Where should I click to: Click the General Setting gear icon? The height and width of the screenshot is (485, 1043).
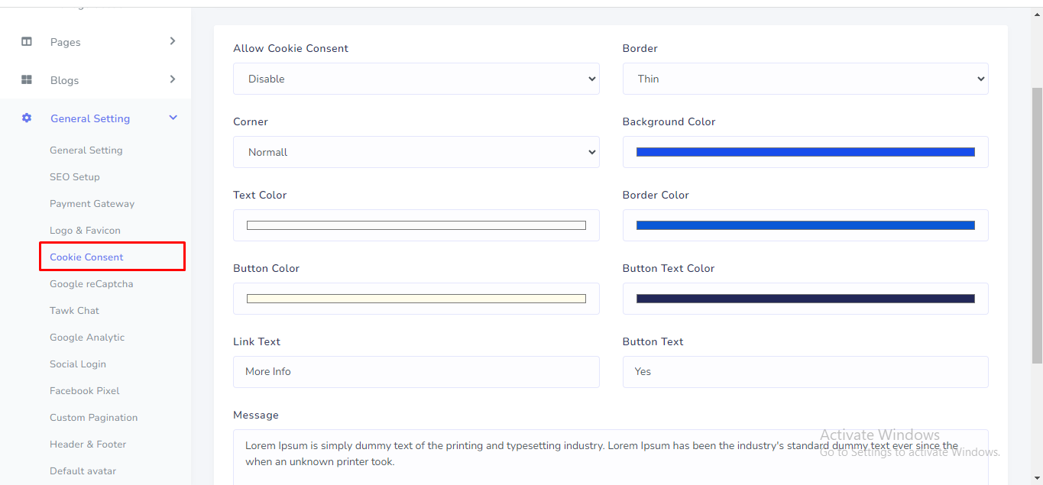click(27, 118)
